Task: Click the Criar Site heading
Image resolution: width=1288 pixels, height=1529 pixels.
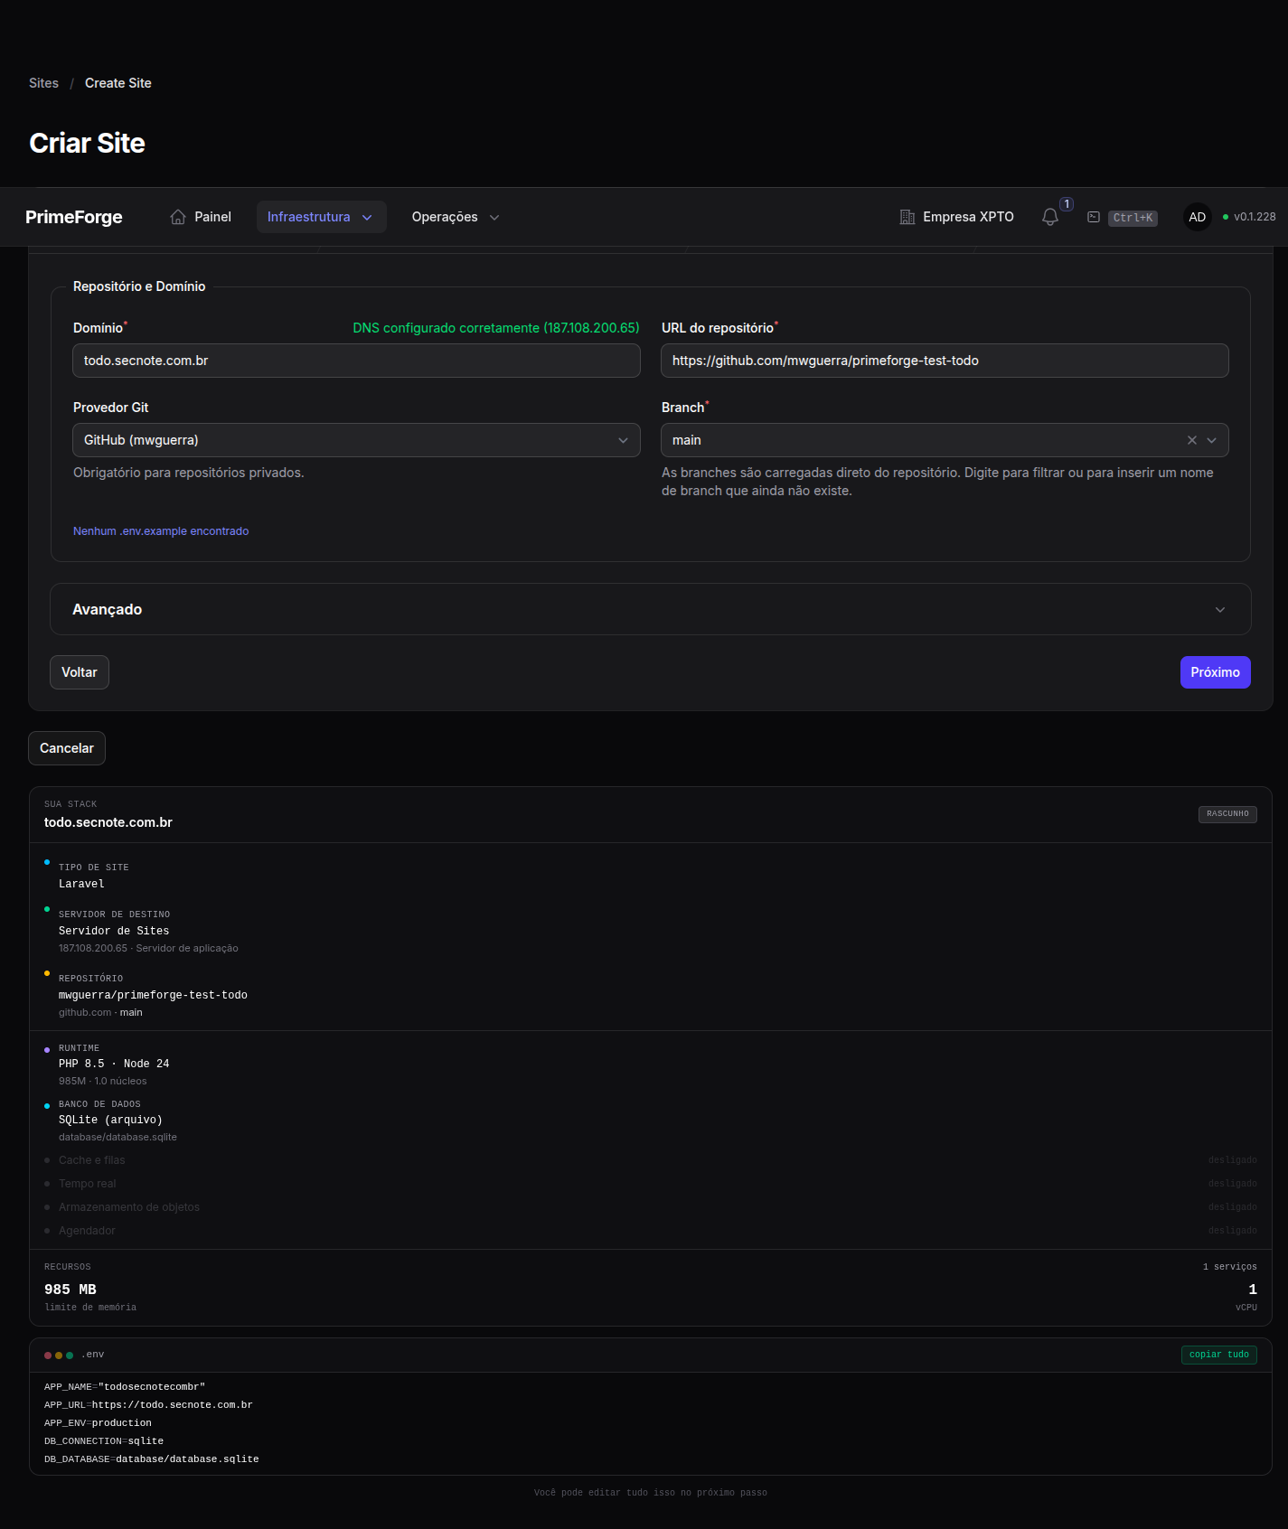Action: [x=87, y=143]
